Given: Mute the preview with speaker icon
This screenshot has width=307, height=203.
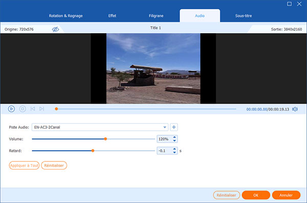Looking at the screenshot, I should [295, 109].
